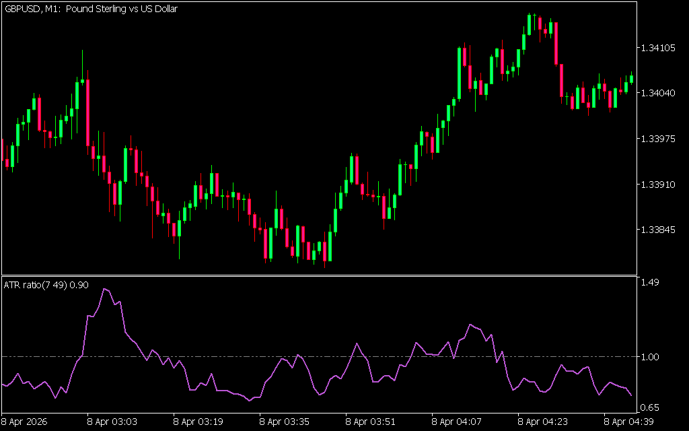Select the 8 Apr 03:19 time label
689x431 pixels.
click(x=198, y=422)
